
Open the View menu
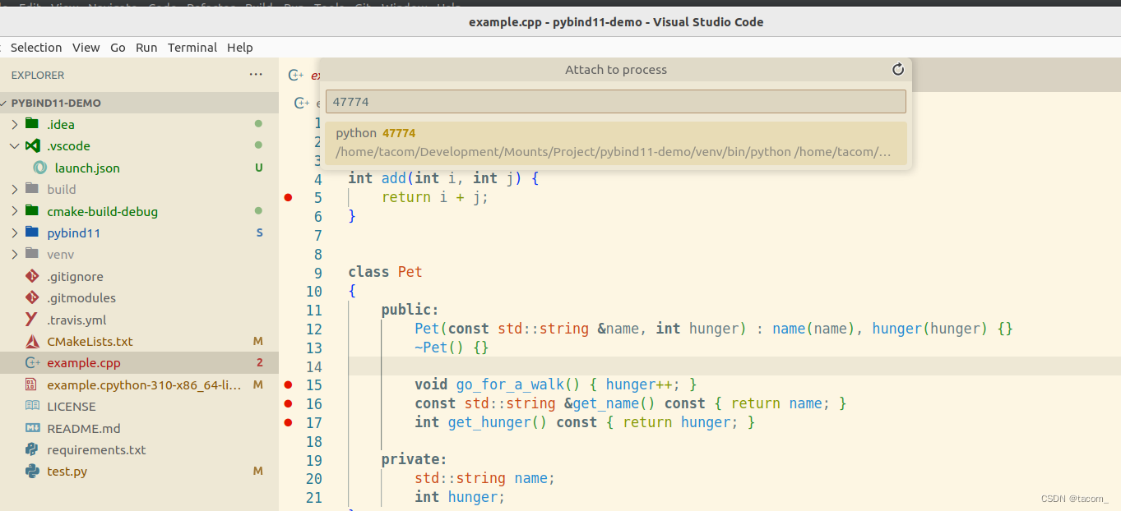[x=86, y=48]
